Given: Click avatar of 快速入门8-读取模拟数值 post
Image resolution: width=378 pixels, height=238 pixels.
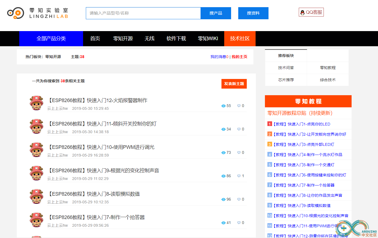Looking at the screenshot, I should tap(36, 196).
